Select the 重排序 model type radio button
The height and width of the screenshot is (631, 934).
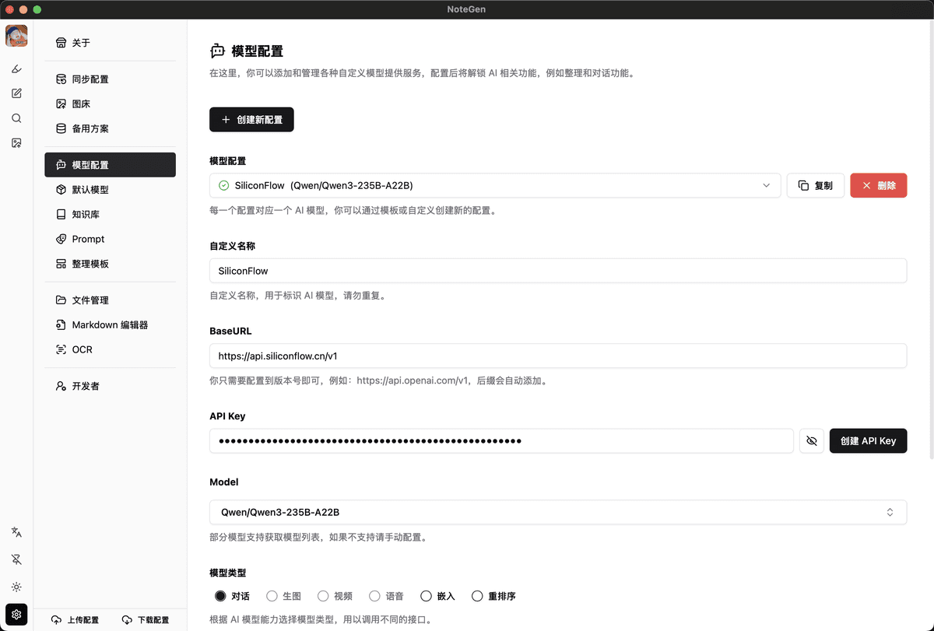(x=477, y=596)
